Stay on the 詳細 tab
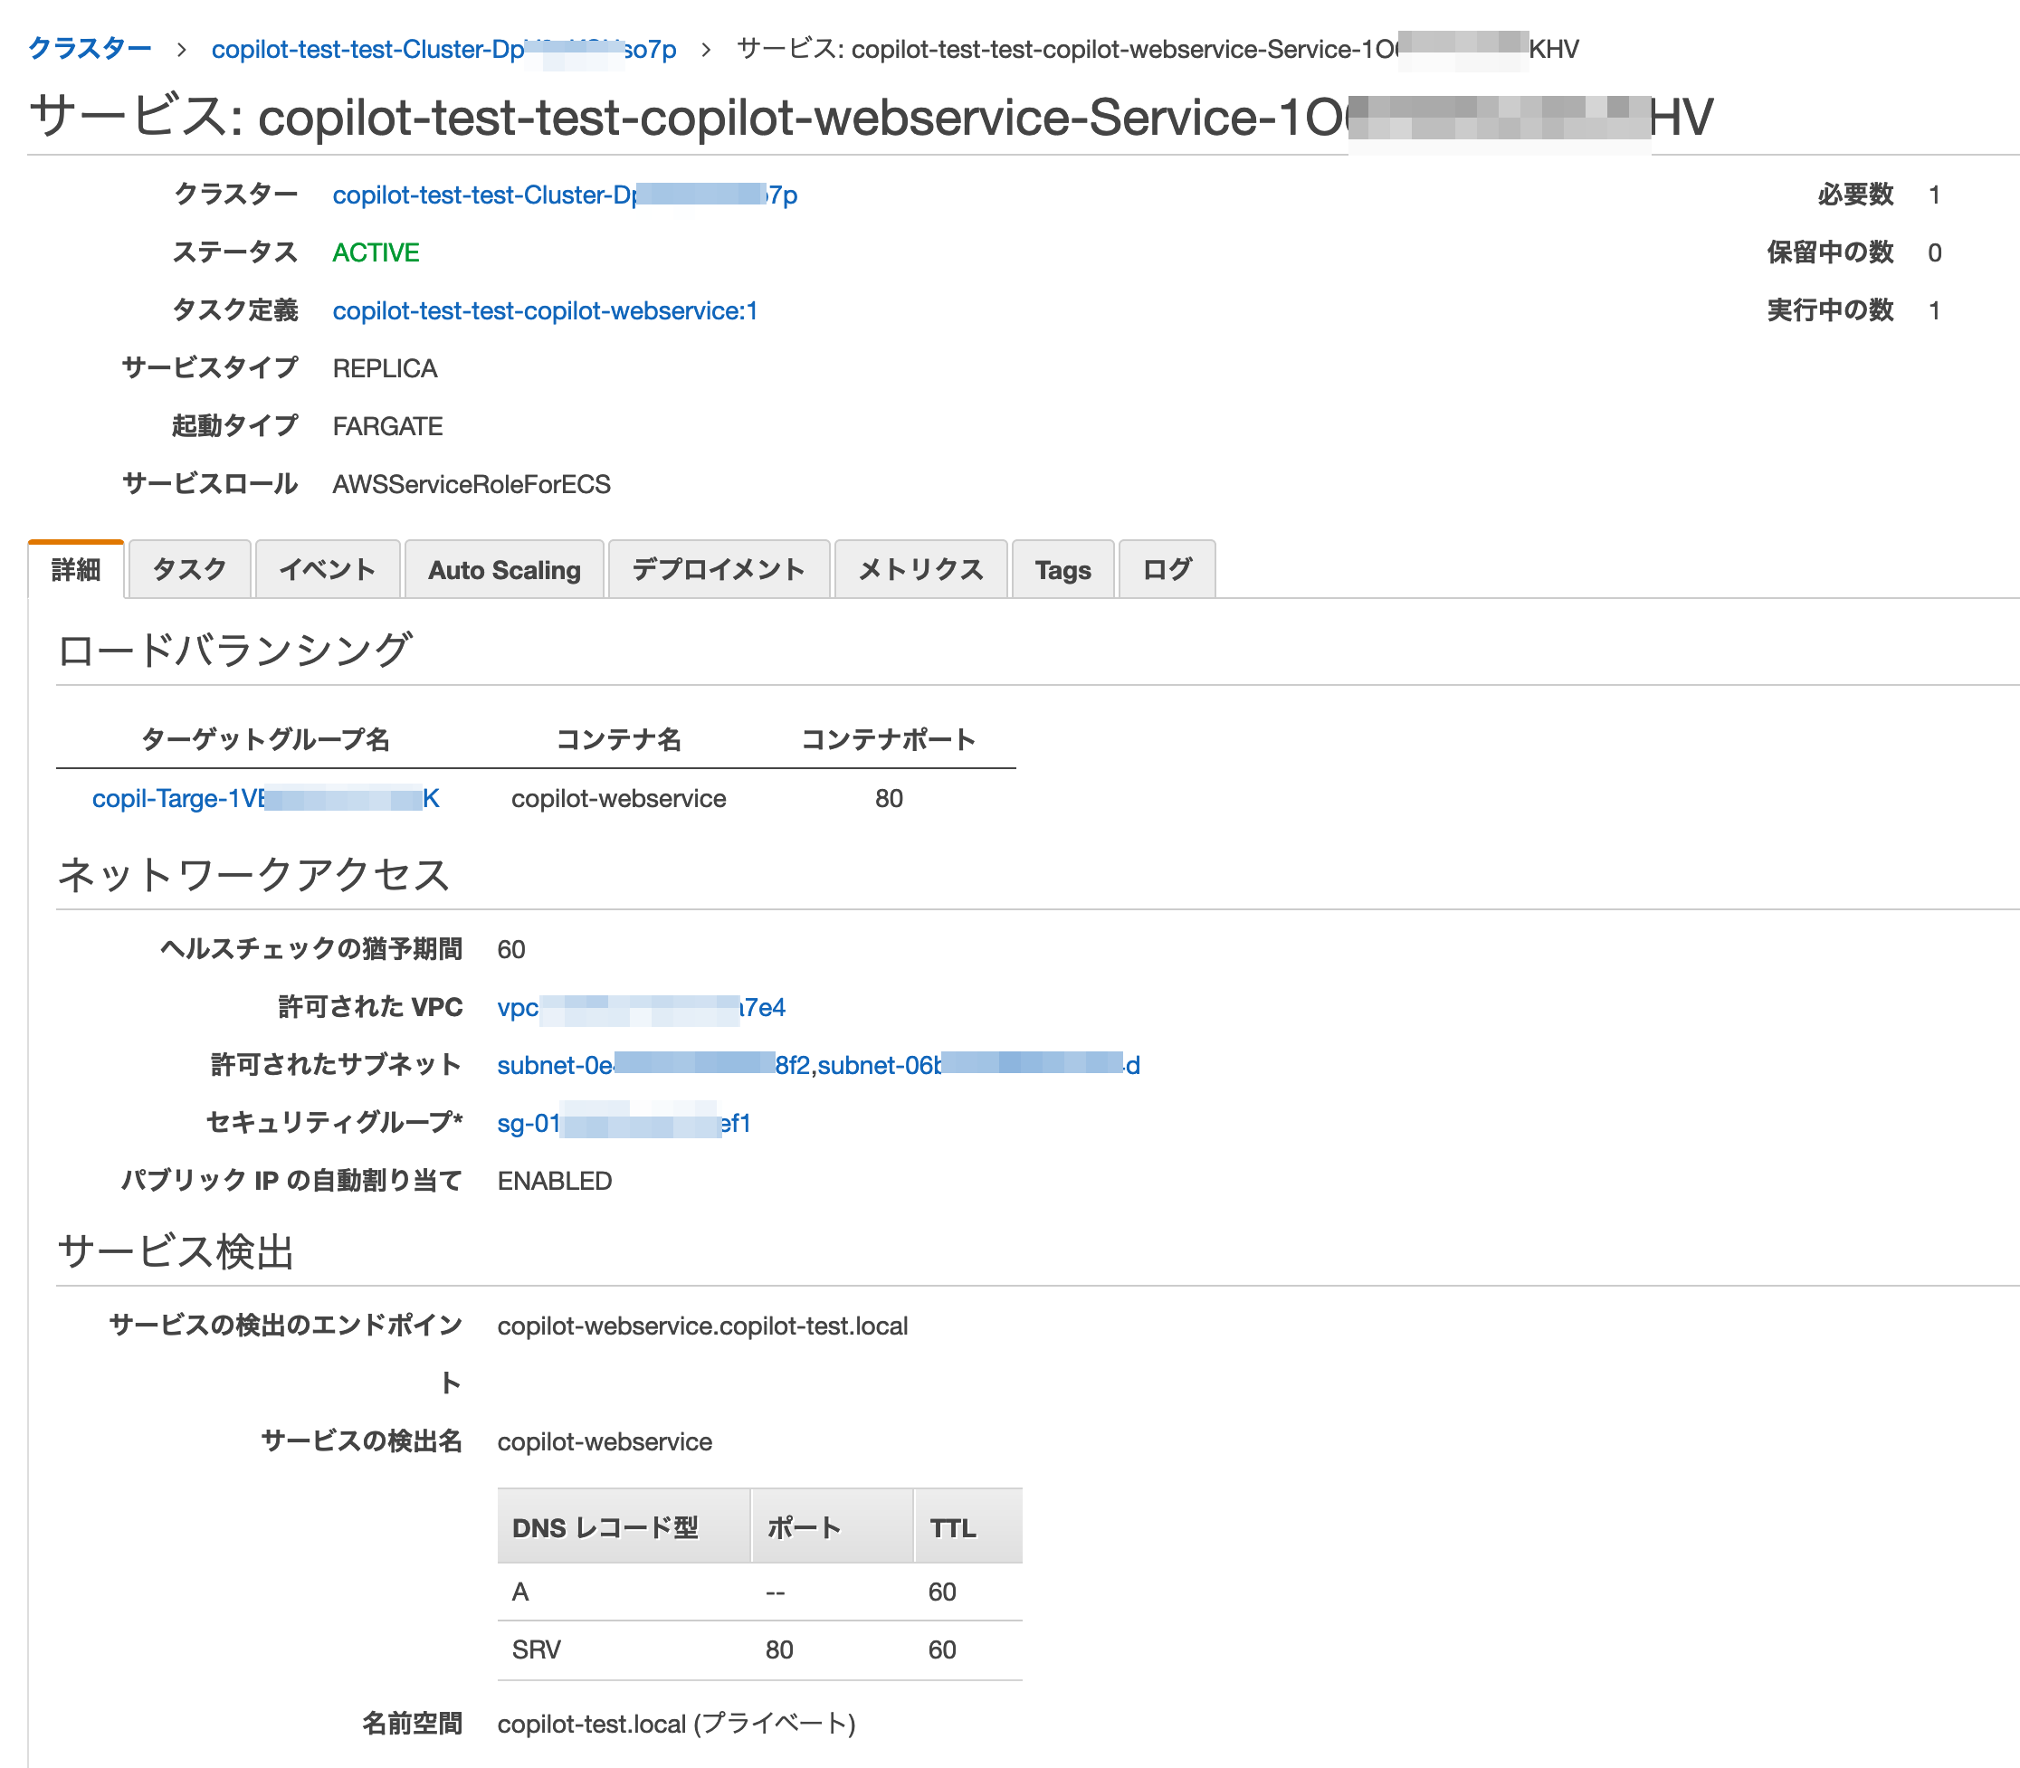Screen dimensions: 2020x1768 click(x=75, y=569)
